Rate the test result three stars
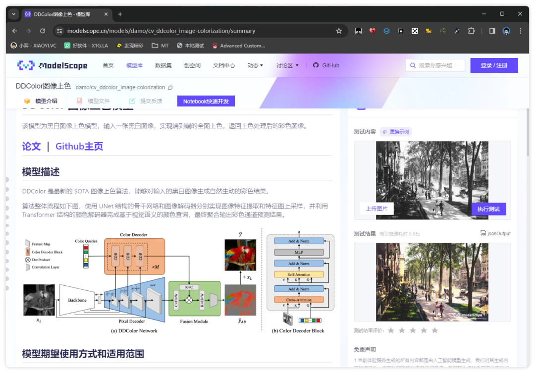Viewport: 535px width, 373px height. (413, 330)
